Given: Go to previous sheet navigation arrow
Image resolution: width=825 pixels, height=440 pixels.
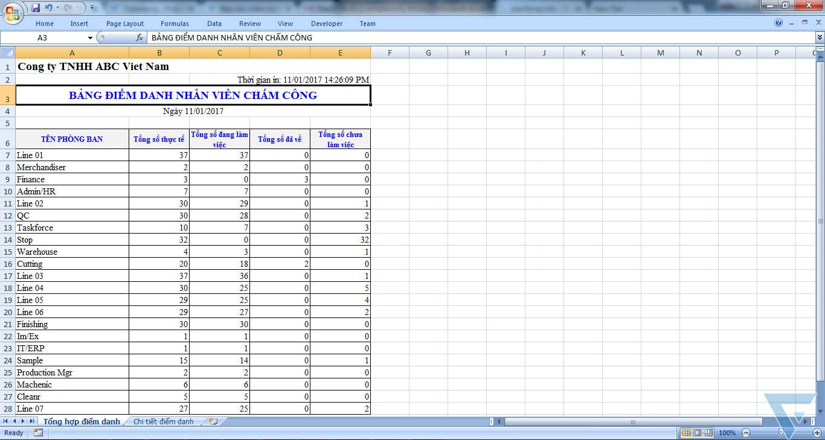Looking at the screenshot, I should pyautogui.click(x=14, y=421).
